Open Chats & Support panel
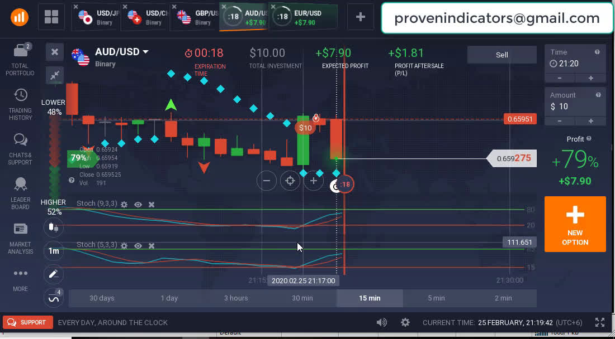Viewport: 615px width, 339px height. pyautogui.click(x=20, y=148)
